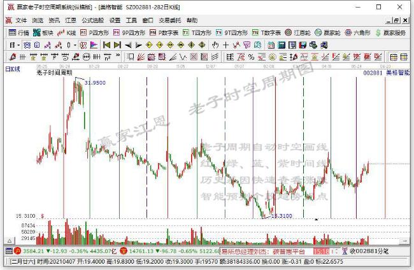Open the 工具 menu

[x=131, y=20]
